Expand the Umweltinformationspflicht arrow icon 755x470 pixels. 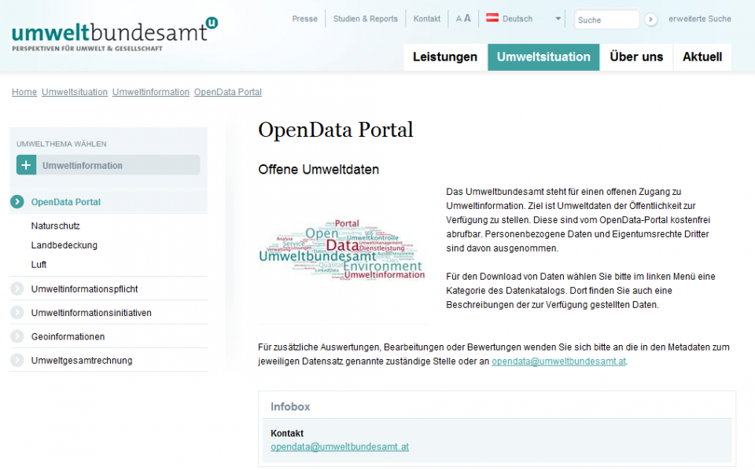pos(17,288)
